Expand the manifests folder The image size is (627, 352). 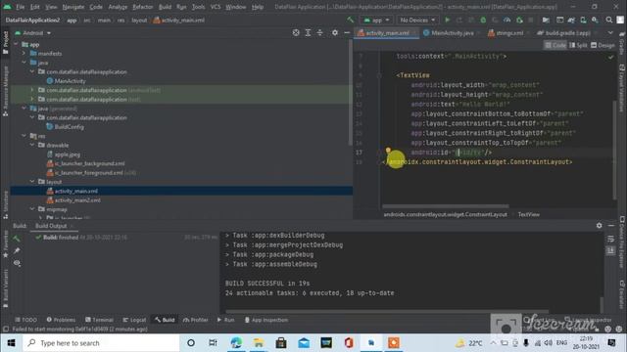coord(24,53)
